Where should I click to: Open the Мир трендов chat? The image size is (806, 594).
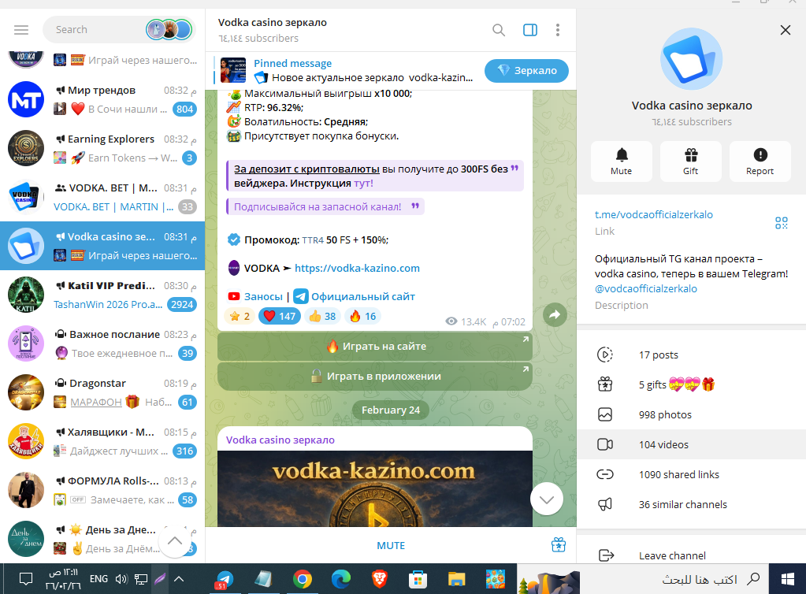[102, 100]
